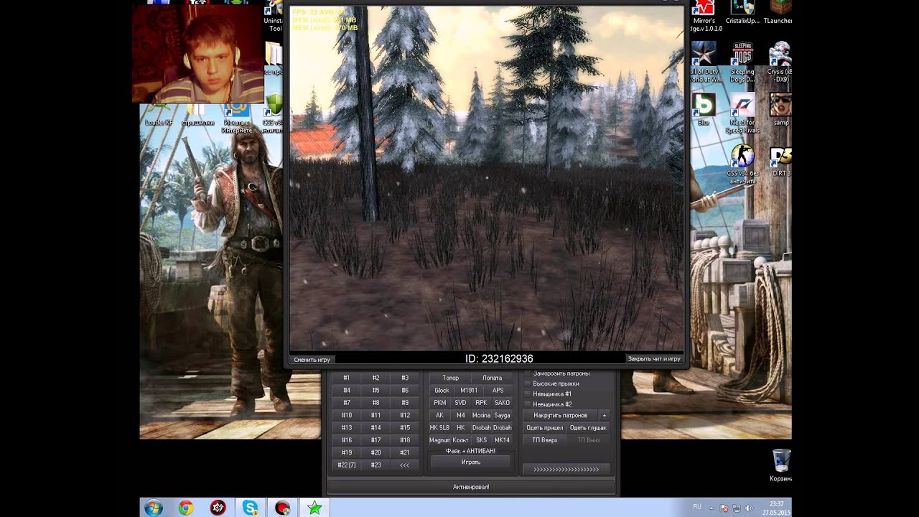Image resolution: width=919 pixels, height=517 pixels.
Task: Select the M1911 weapon button
Action: point(469,391)
